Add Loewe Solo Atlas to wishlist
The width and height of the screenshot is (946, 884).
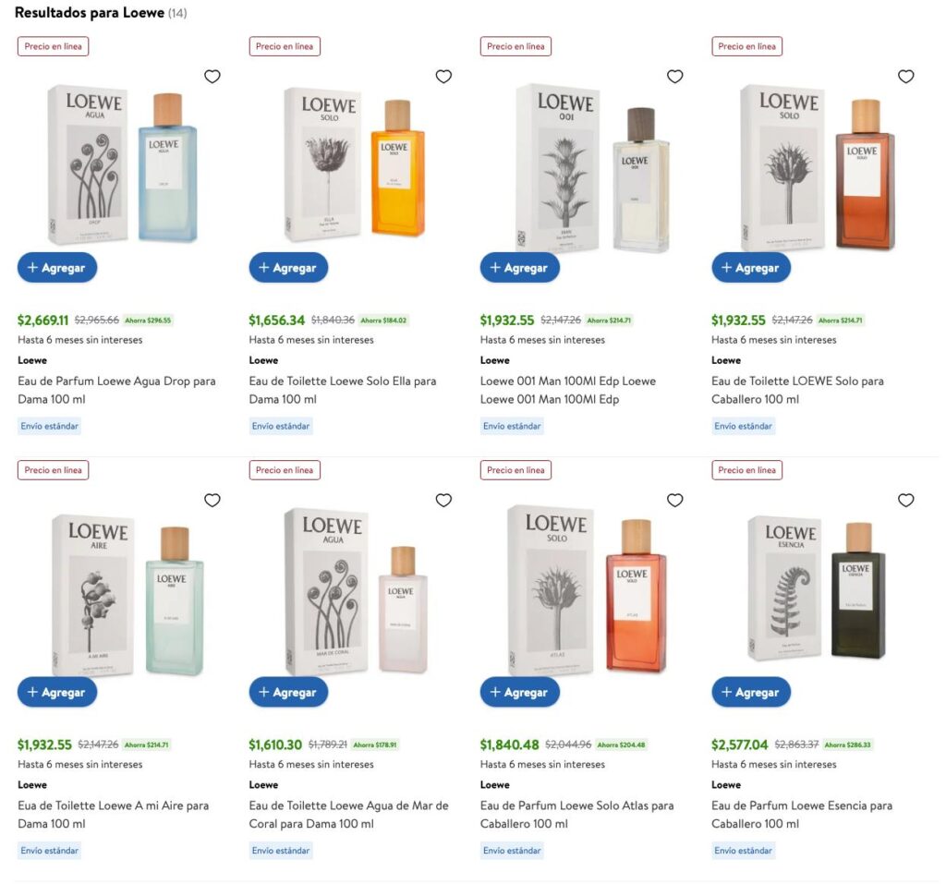point(674,500)
